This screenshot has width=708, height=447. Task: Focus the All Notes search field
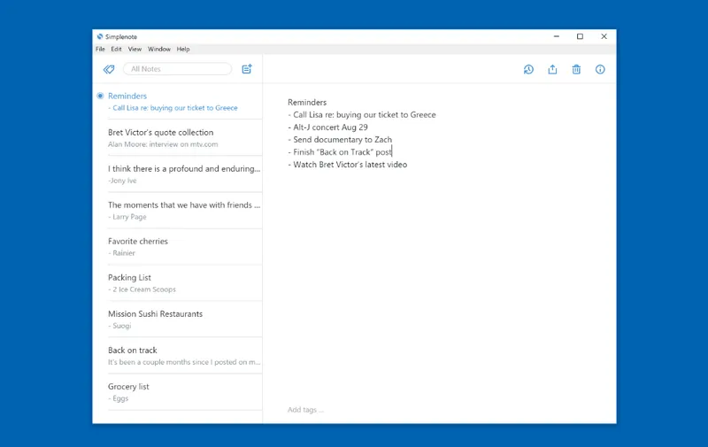pos(177,69)
